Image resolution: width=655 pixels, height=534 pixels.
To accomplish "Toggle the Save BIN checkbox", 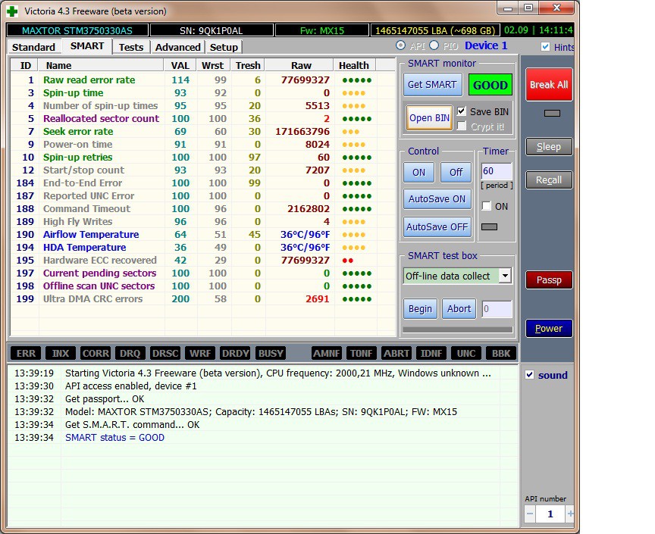I will 461,111.
